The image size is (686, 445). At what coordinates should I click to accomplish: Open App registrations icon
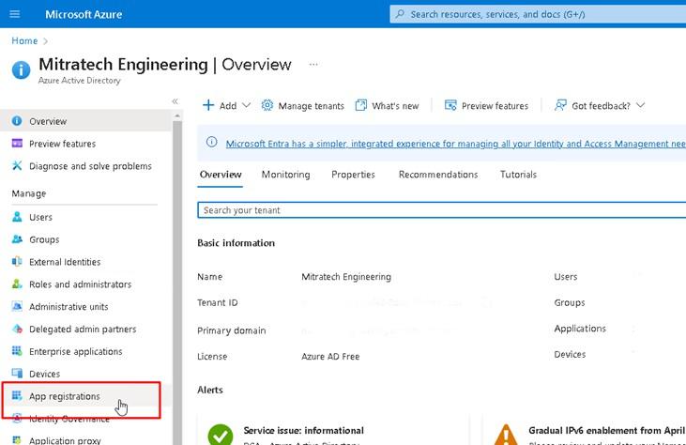17,395
